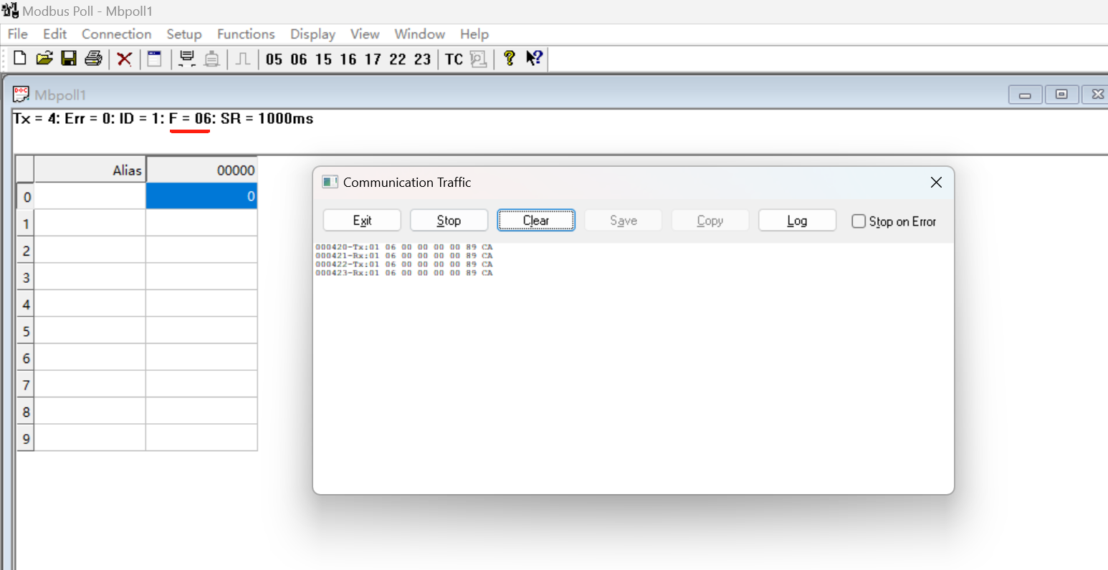Viewport: 1108px width, 570px height.
Task: Open the View menu
Action: coord(365,34)
